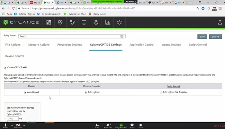Open the Xactly Incent bookmark

coord(97,14)
